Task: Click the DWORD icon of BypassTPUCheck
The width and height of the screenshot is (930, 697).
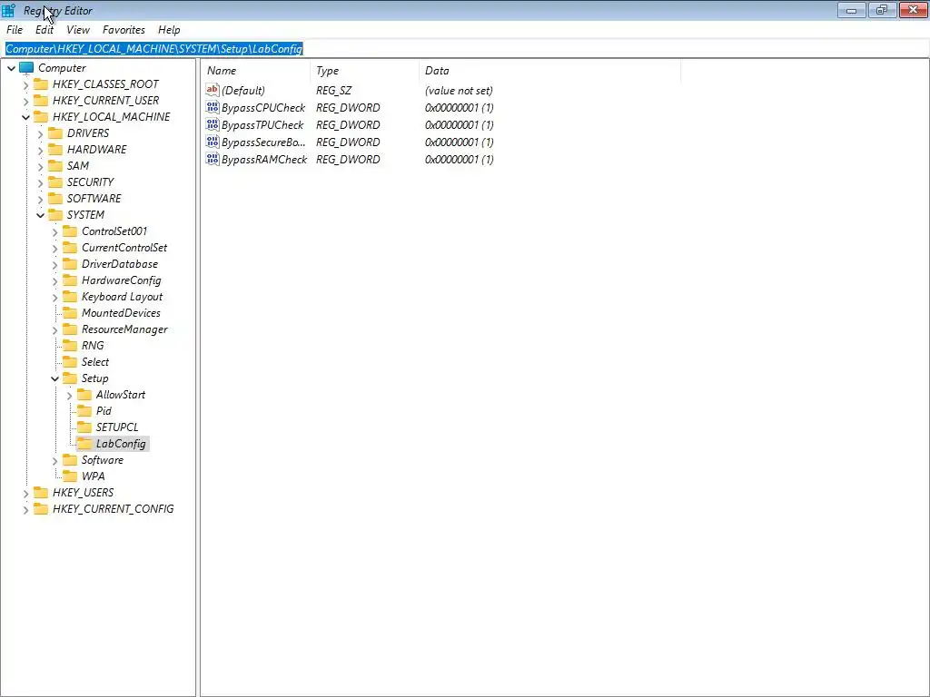Action: [213, 124]
